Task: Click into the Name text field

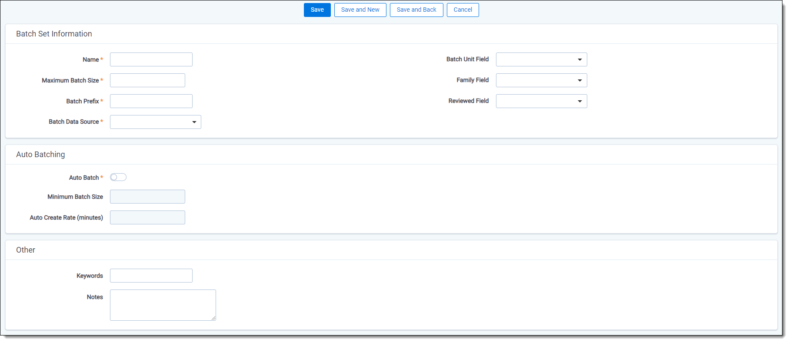Action: tap(151, 59)
